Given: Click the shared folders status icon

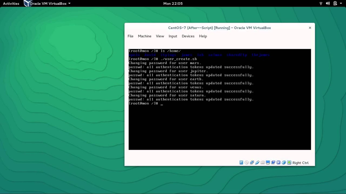Looking at the screenshot, I should pos(262,162).
